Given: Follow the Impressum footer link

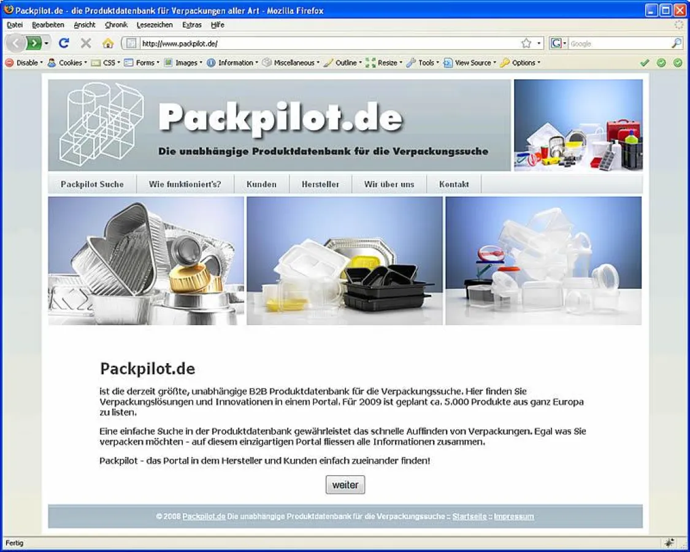Looking at the screenshot, I should pos(513,516).
